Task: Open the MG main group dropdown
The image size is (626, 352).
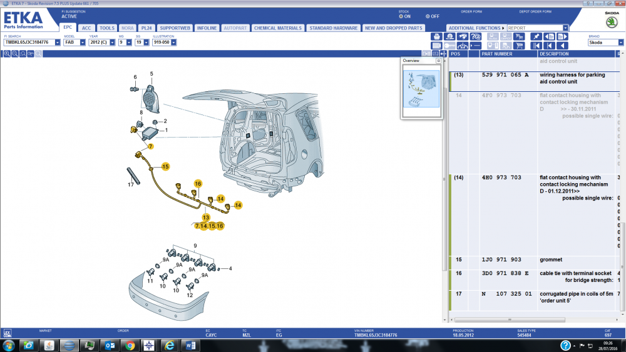Action: point(129,43)
